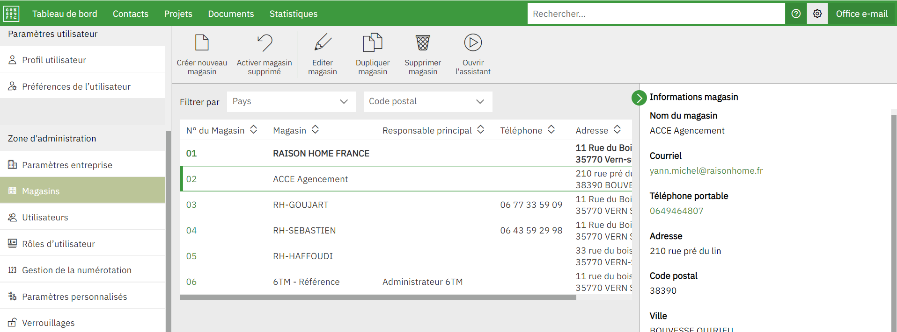Click the yann.michel@raisonhome.fr email link
897x332 pixels.
(706, 171)
